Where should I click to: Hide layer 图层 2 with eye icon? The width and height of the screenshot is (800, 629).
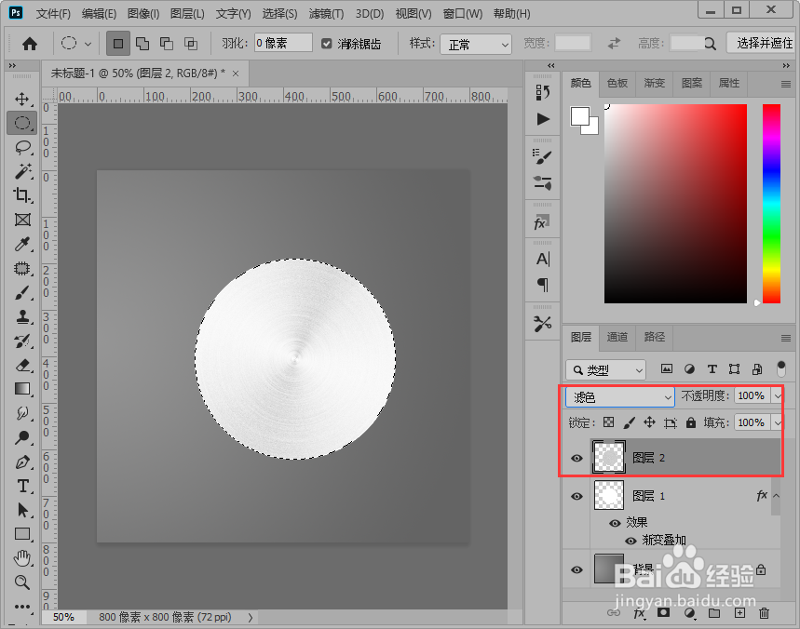[x=576, y=458]
